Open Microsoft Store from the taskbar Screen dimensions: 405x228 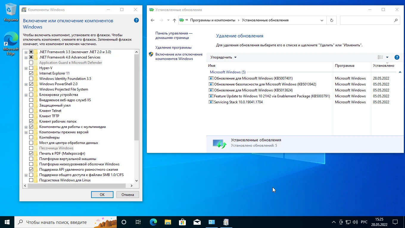click(182, 222)
